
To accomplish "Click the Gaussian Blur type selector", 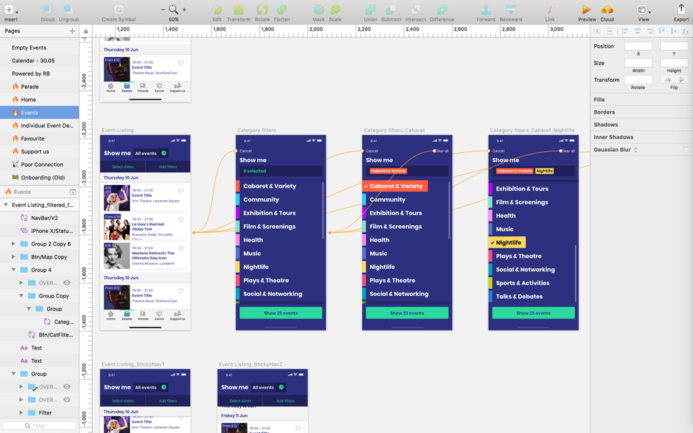I will click(x=635, y=150).
